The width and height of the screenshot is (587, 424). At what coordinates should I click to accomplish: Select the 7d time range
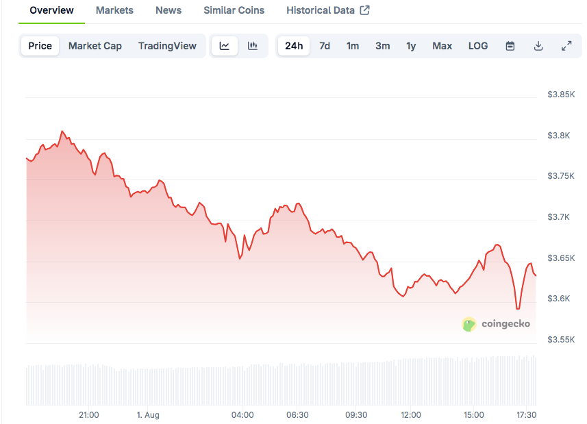pyautogui.click(x=325, y=46)
